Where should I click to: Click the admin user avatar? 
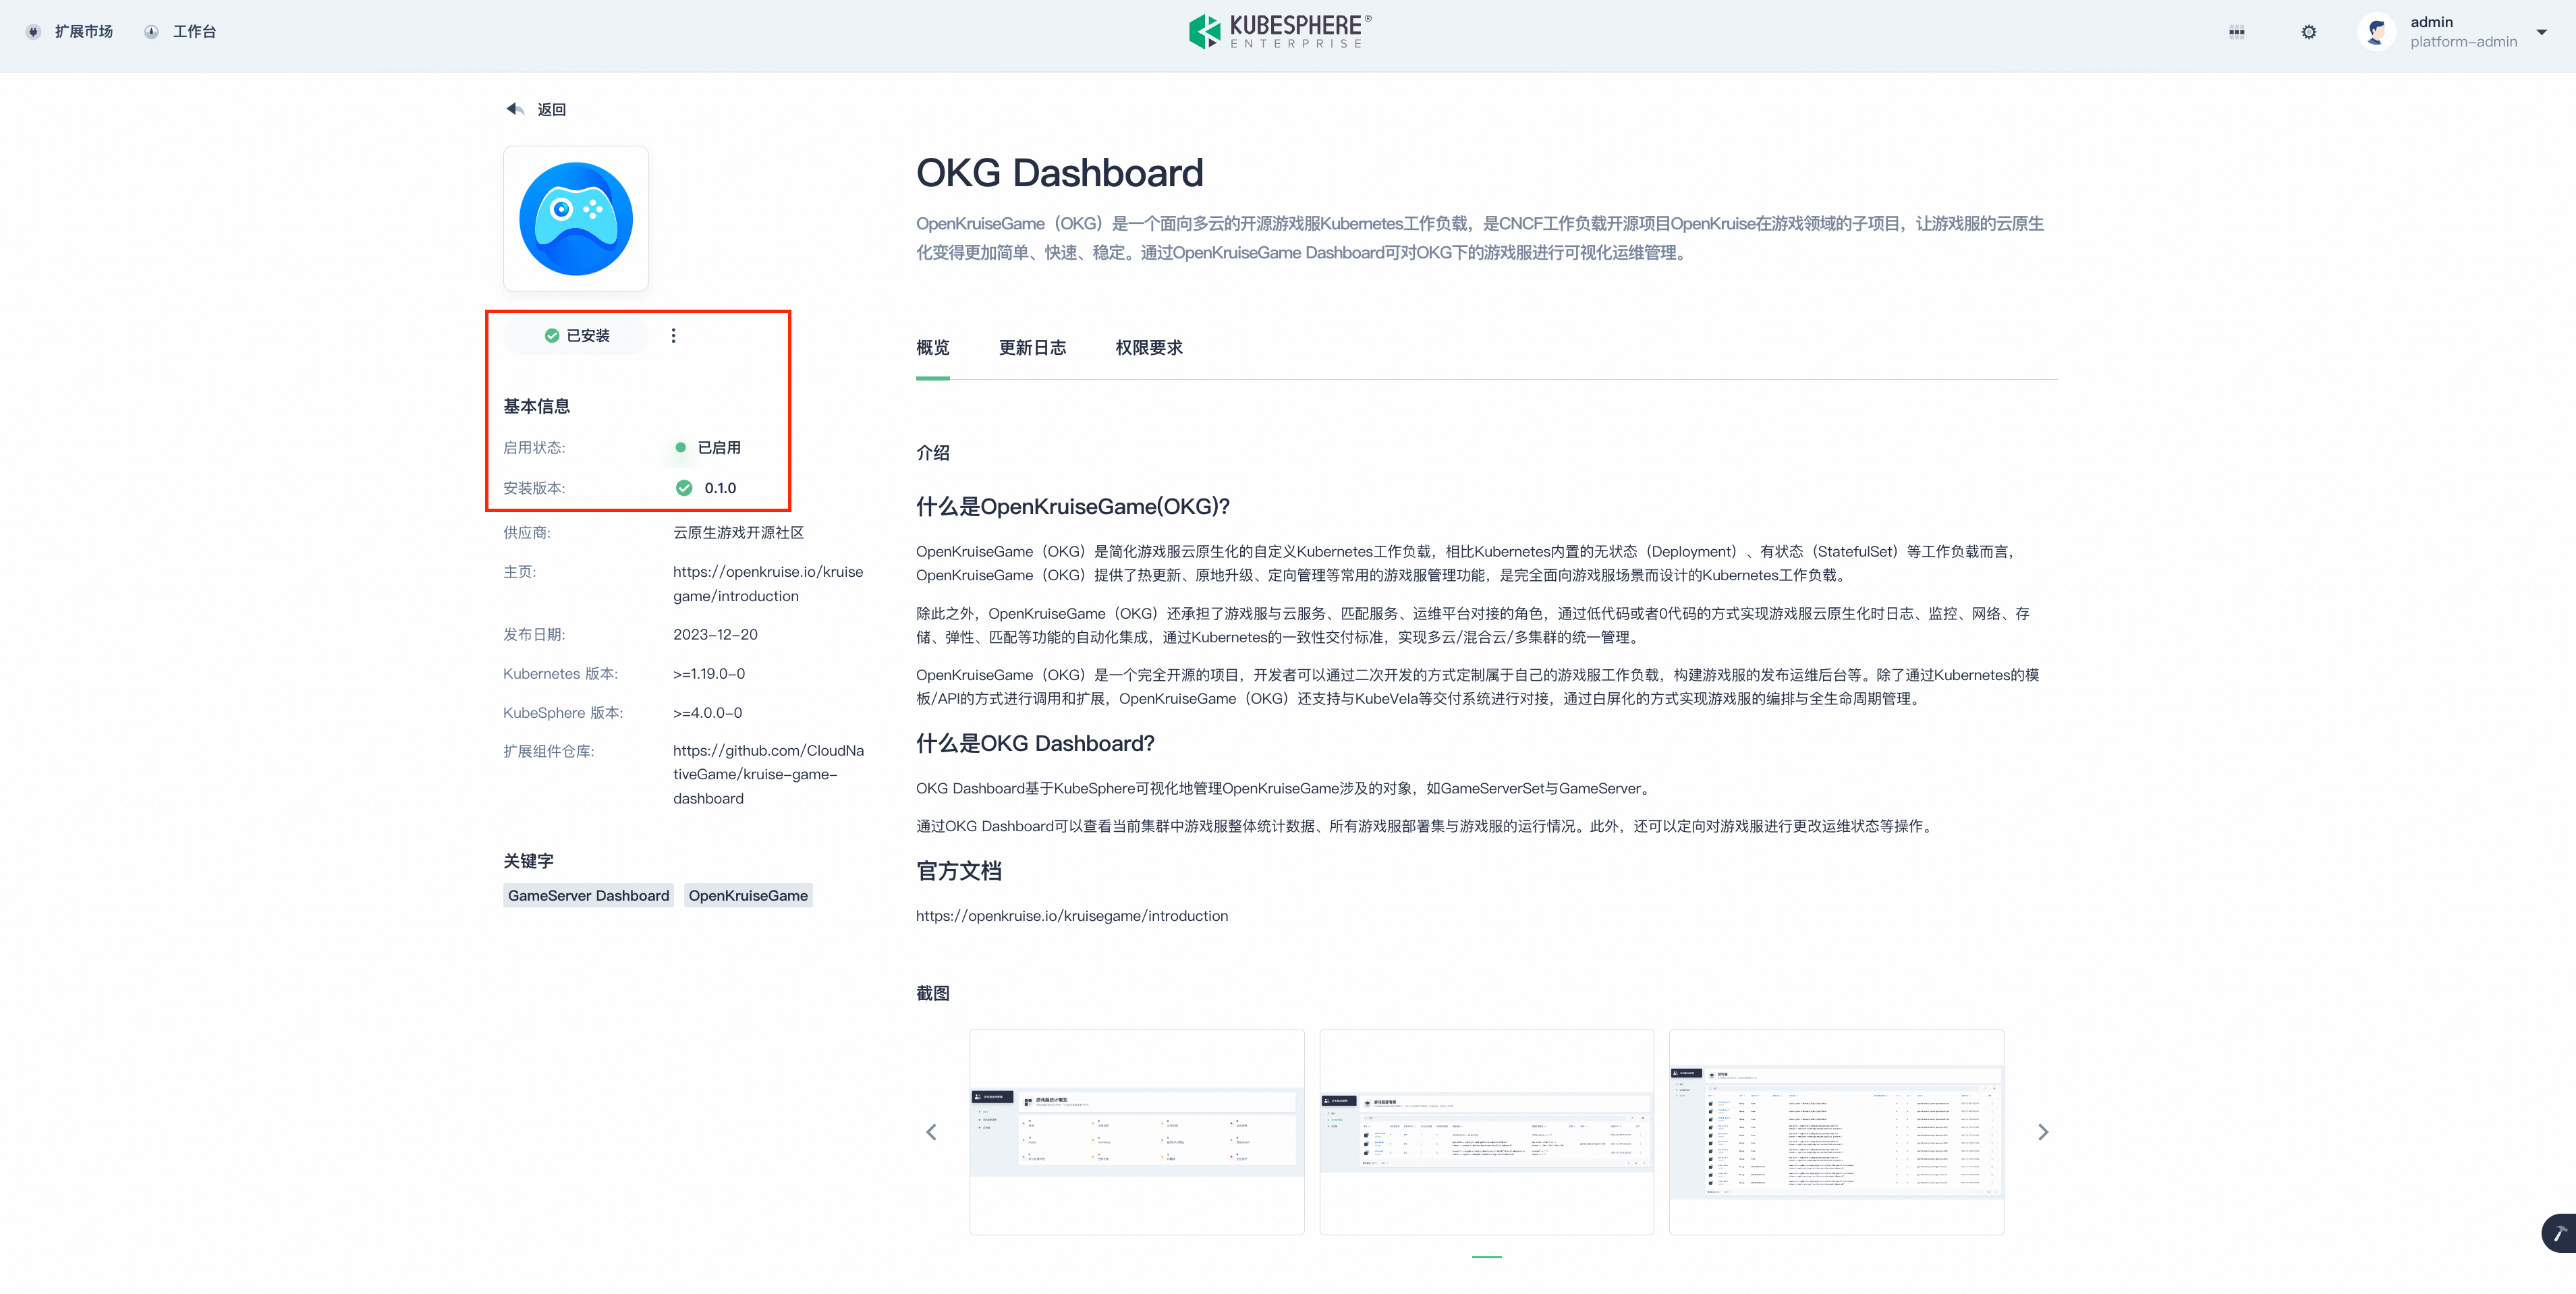point(2377,32)
